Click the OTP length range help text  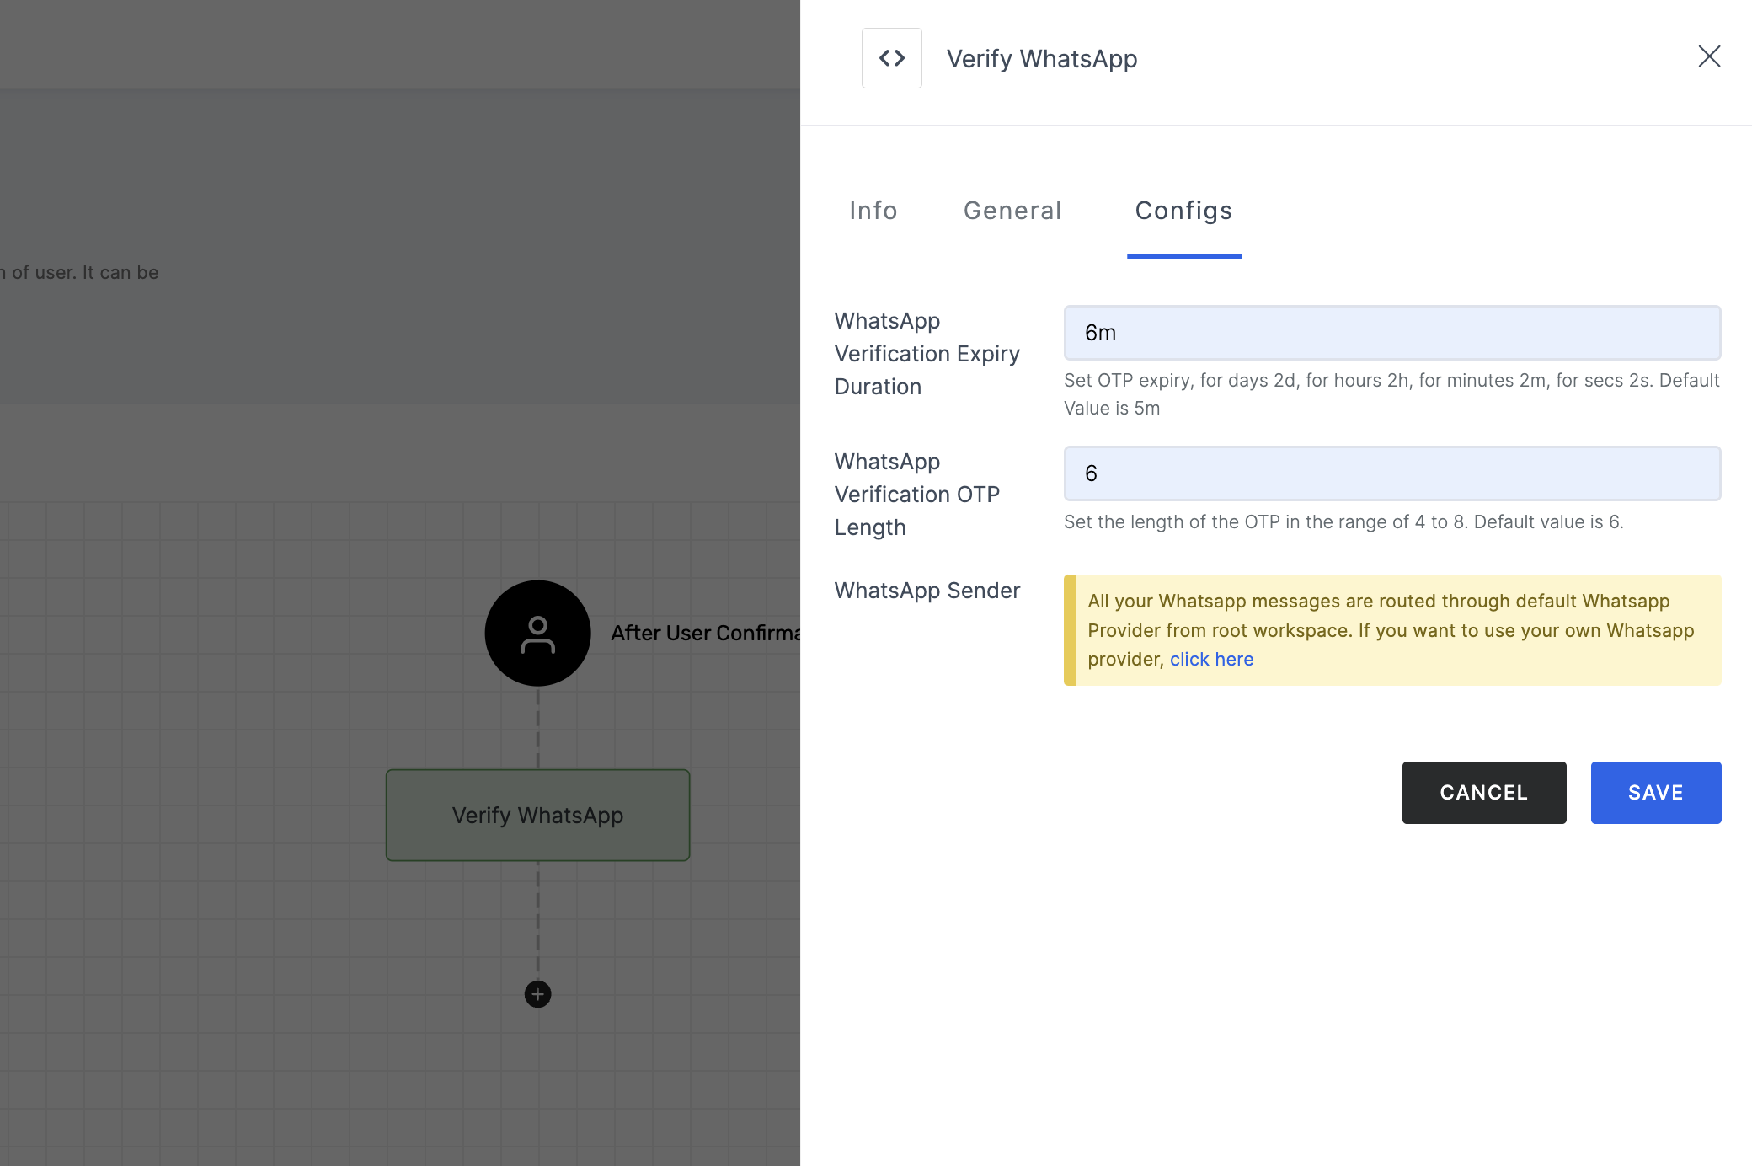coord(1343,522)
